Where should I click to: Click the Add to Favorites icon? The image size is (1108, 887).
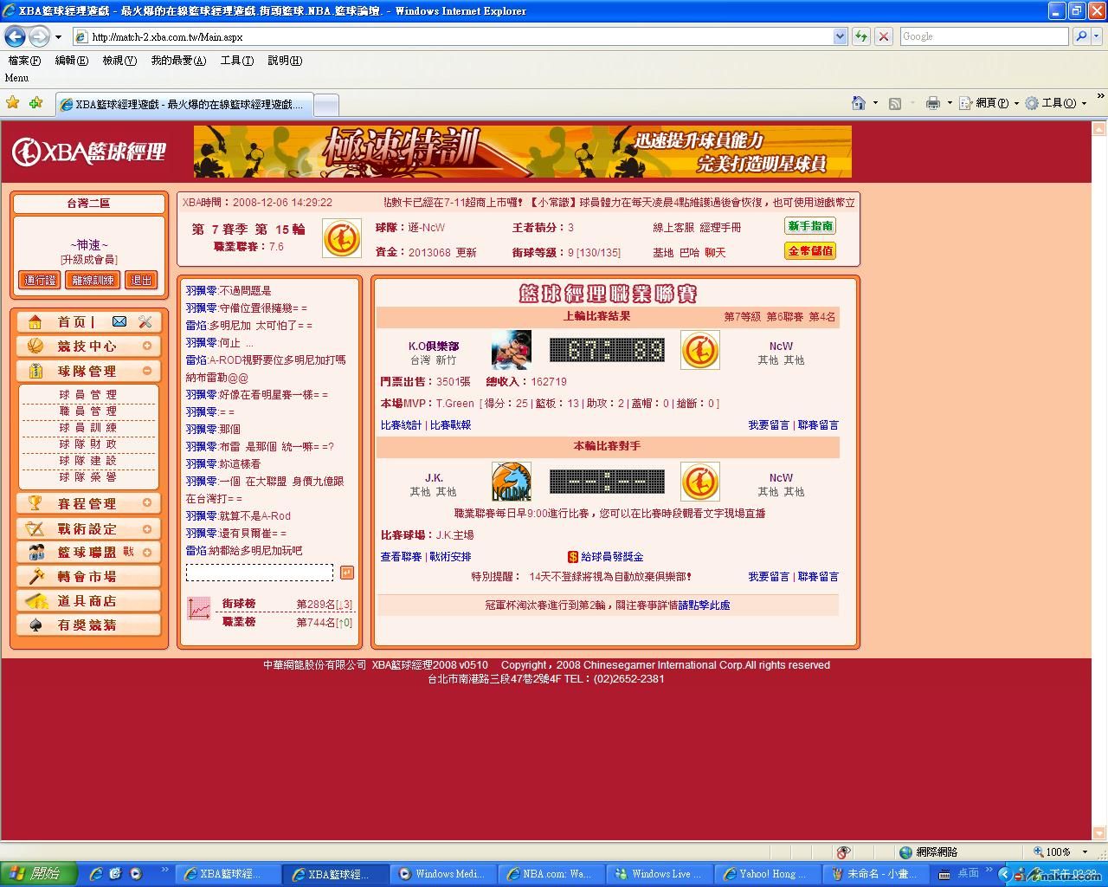(35, 102)
